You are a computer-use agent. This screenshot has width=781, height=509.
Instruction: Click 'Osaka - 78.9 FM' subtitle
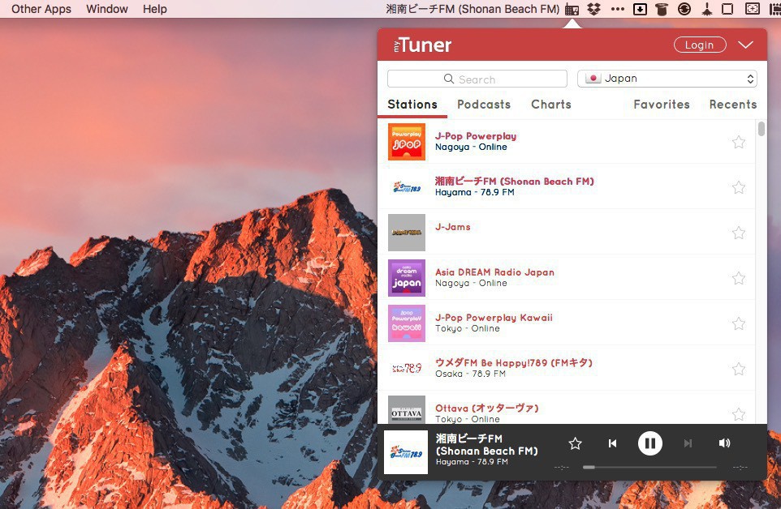point(470,374)
